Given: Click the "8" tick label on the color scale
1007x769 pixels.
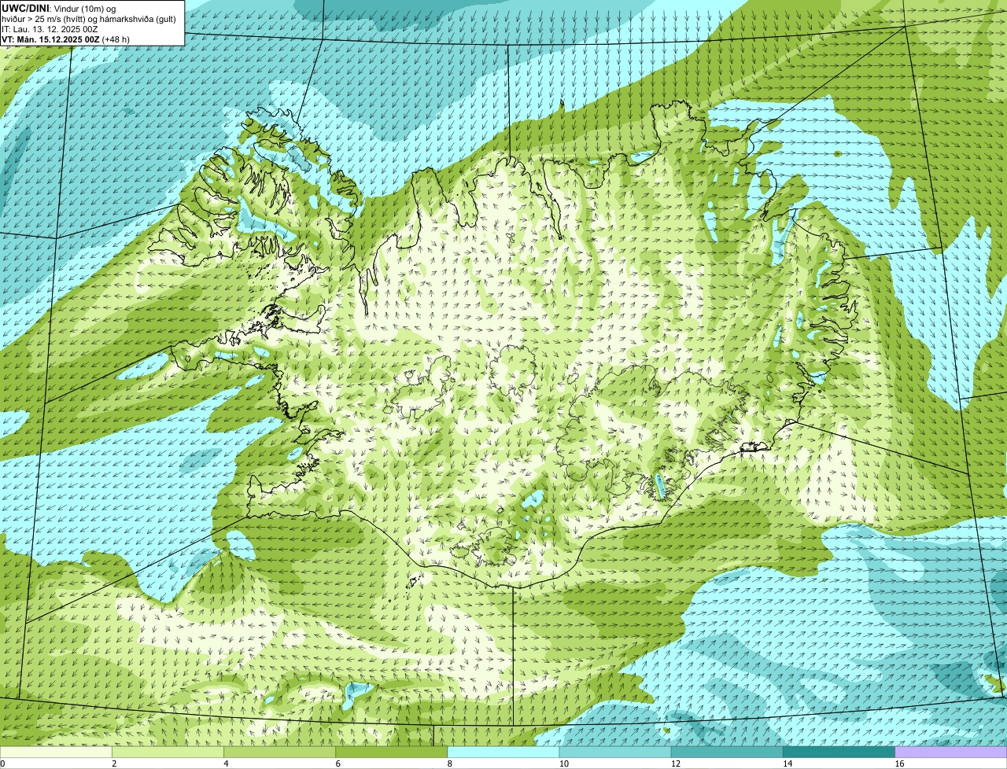Looking at the screenshot, I should tap(449, 763).
